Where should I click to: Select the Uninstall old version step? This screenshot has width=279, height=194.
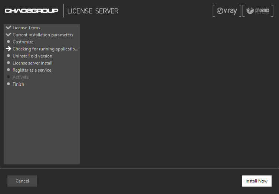(x=32, y=56)
